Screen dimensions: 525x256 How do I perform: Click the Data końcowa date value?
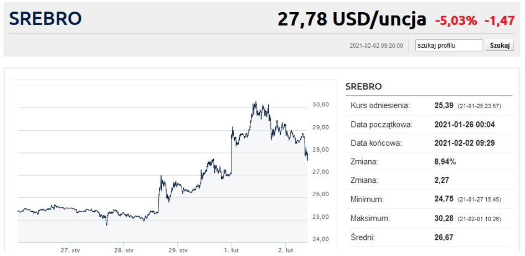464,143
